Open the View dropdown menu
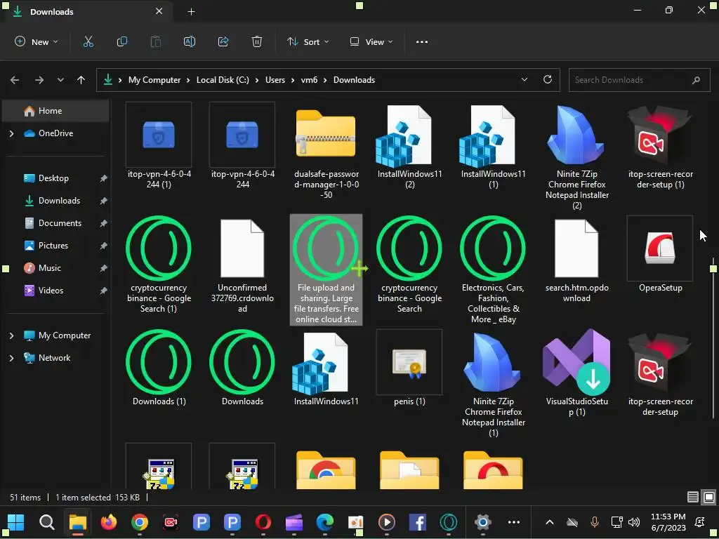 (x=371, y=41)
